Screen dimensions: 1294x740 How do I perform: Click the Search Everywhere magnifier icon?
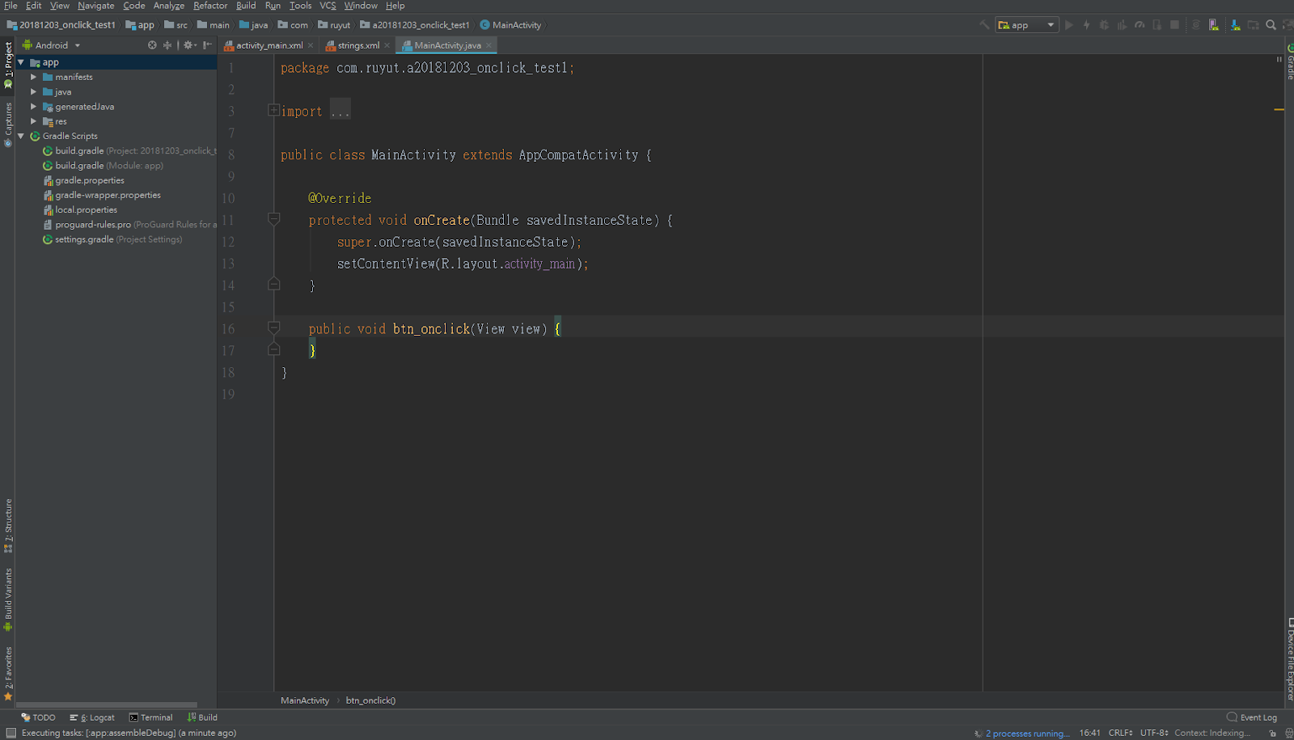1271,25
